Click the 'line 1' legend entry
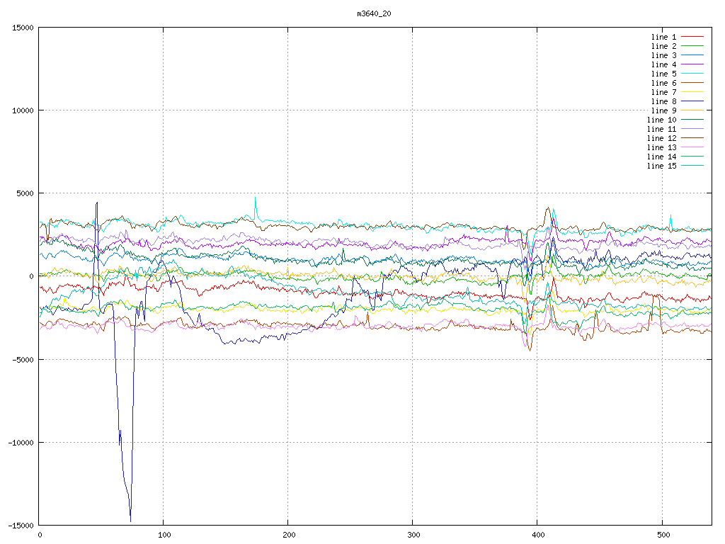The image size is (725, 544). (x=664, y=37)
